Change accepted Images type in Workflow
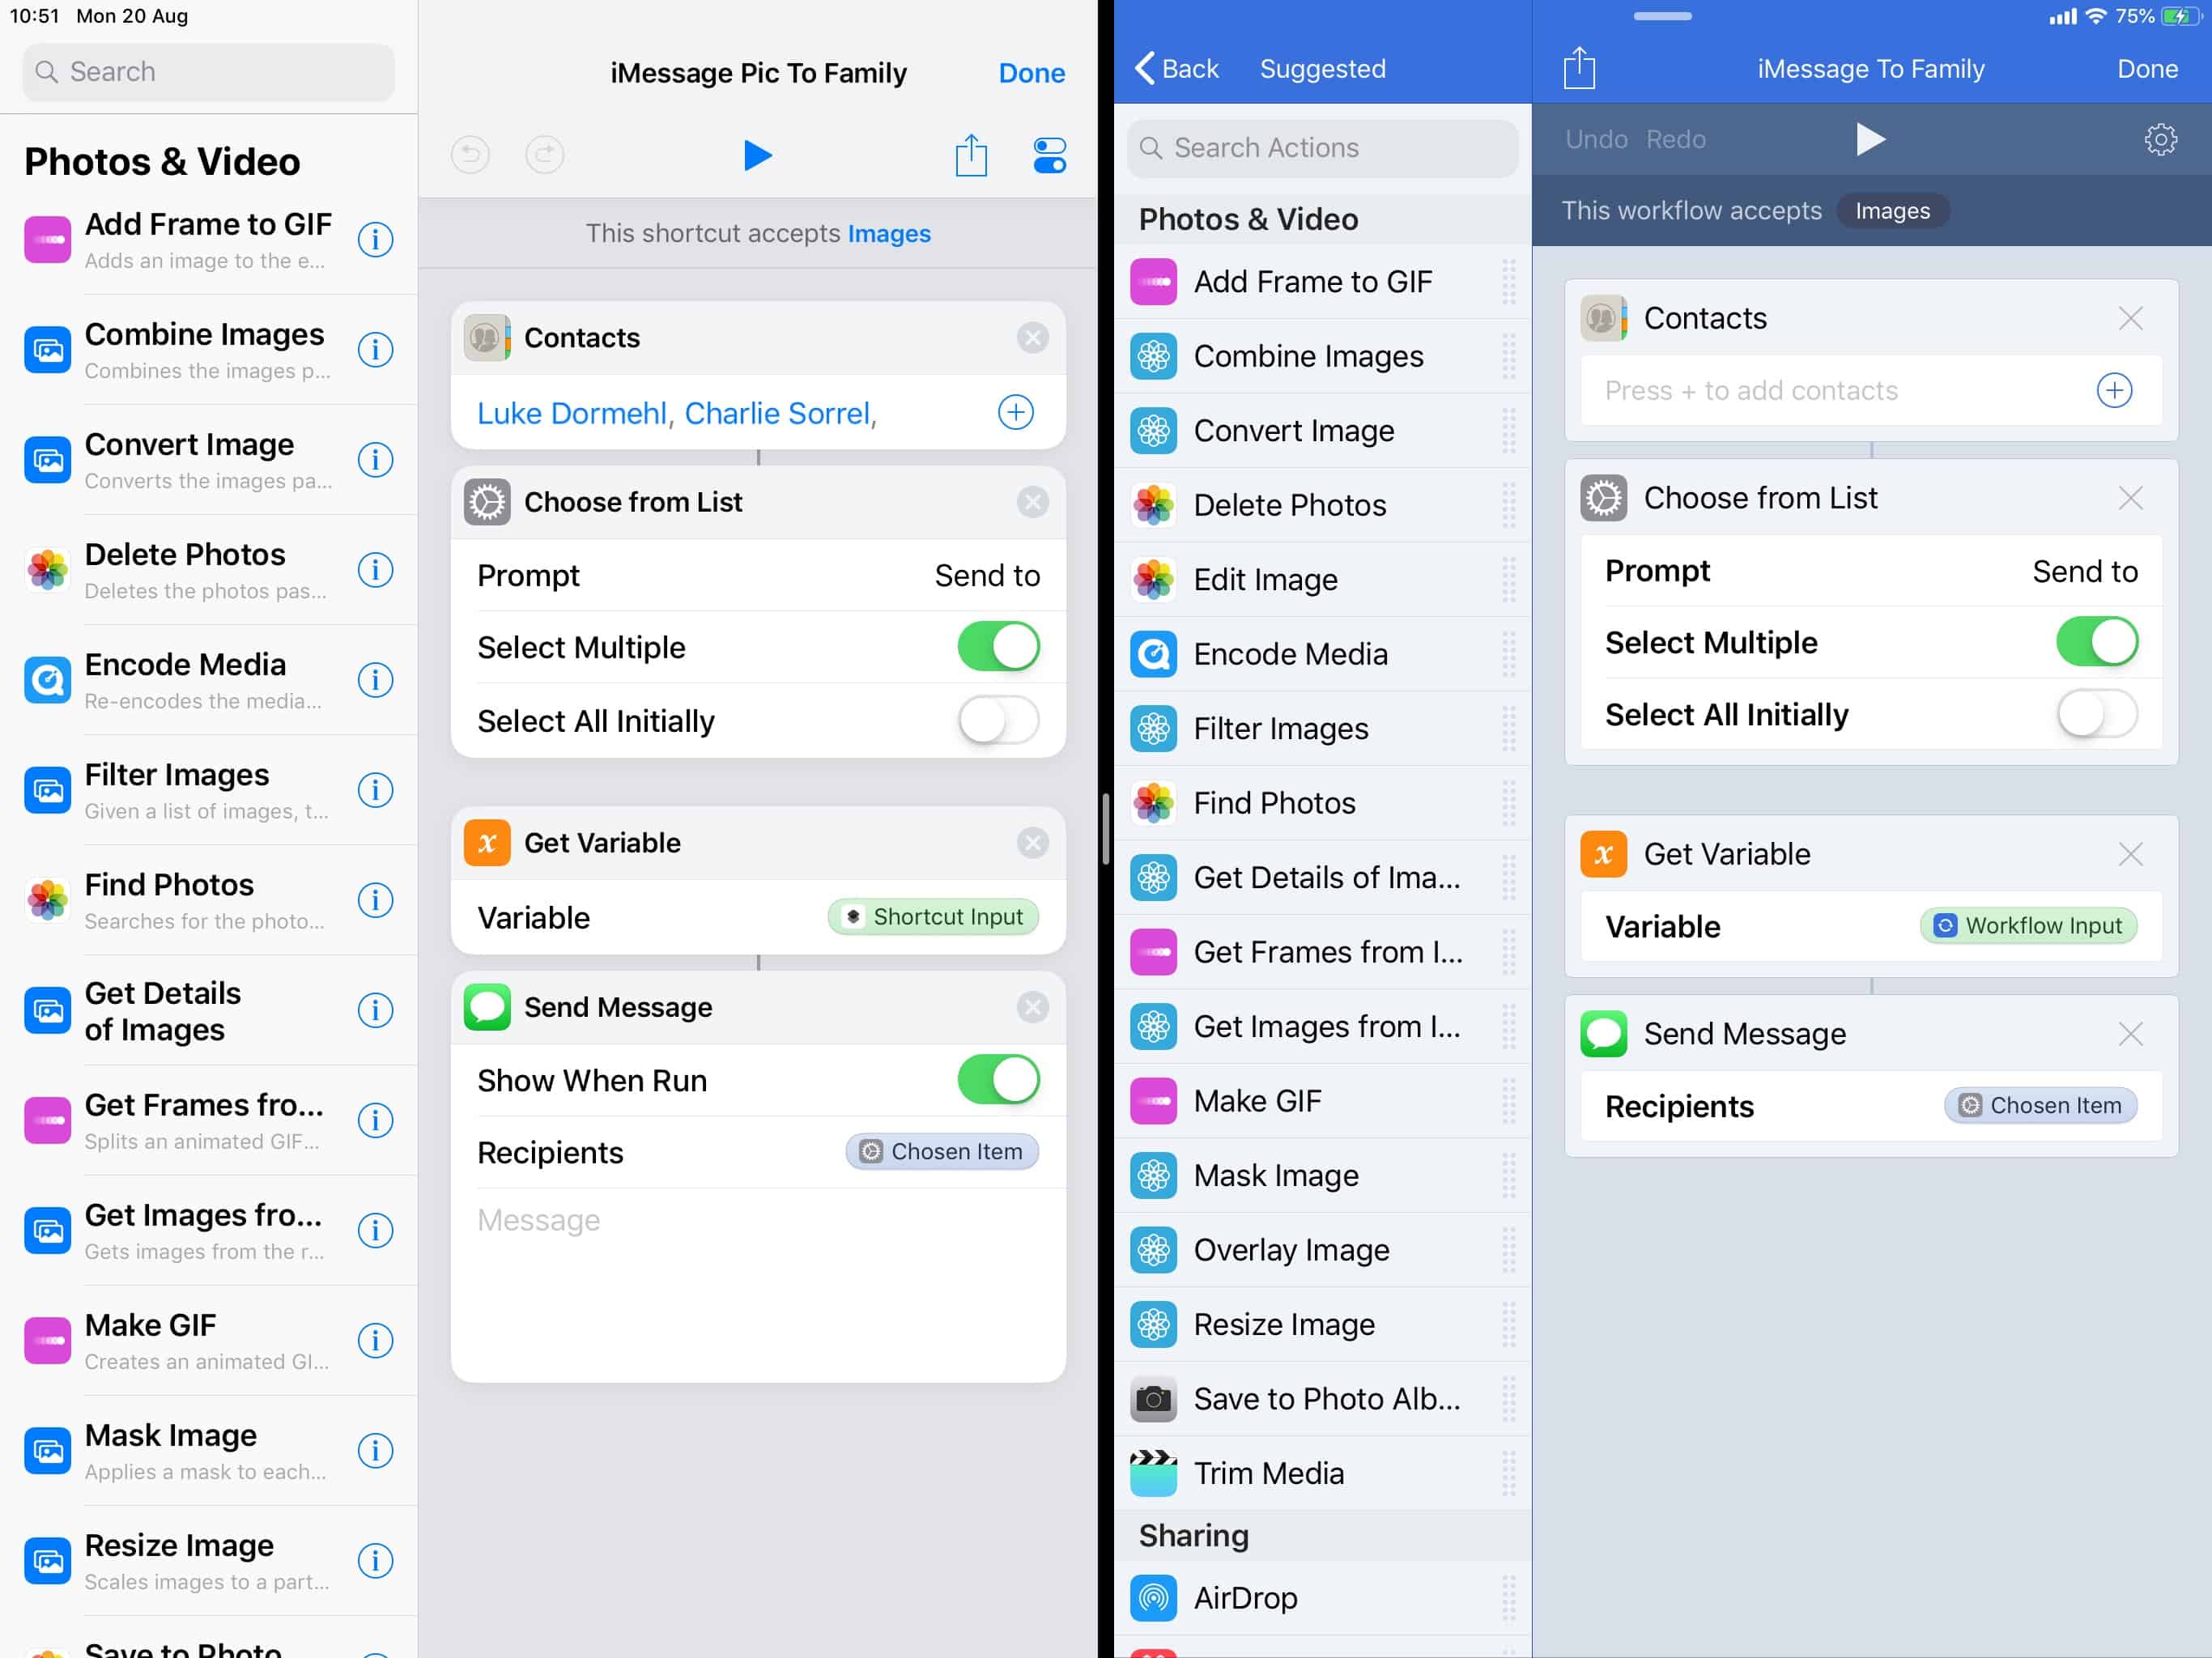The image size is (2212, 1658). coord(1892,211)
